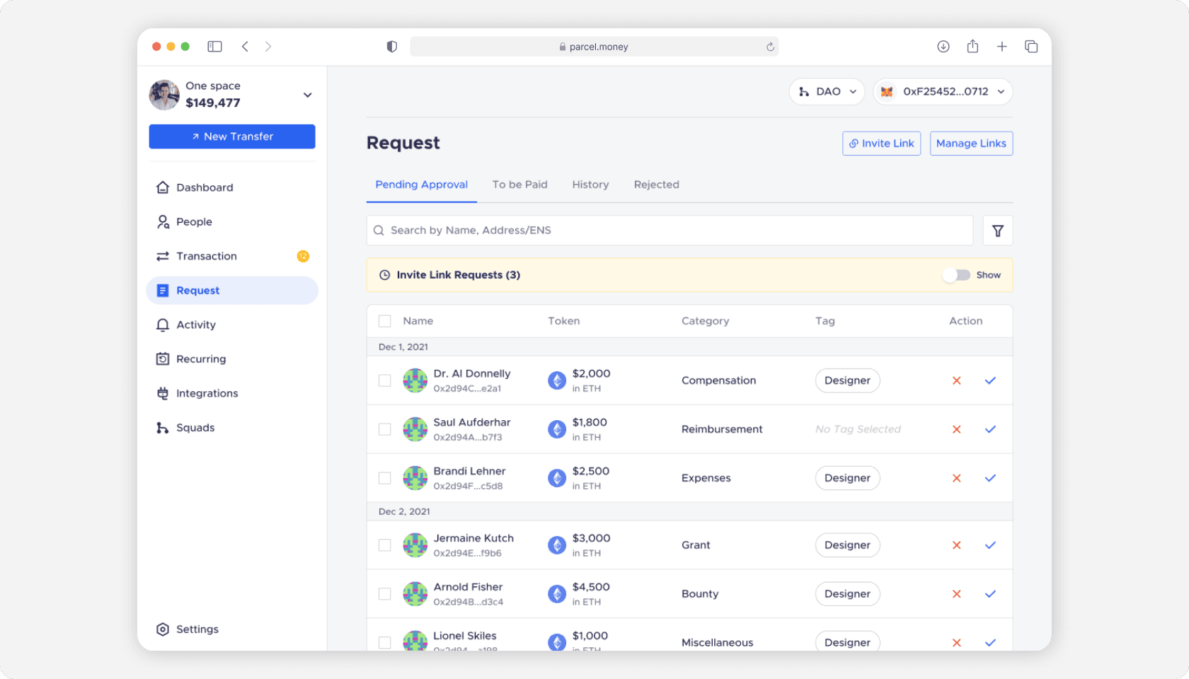Reject Saul Aufderhar's request
This screenshot has width=1189, height=679.
[956, 429]
